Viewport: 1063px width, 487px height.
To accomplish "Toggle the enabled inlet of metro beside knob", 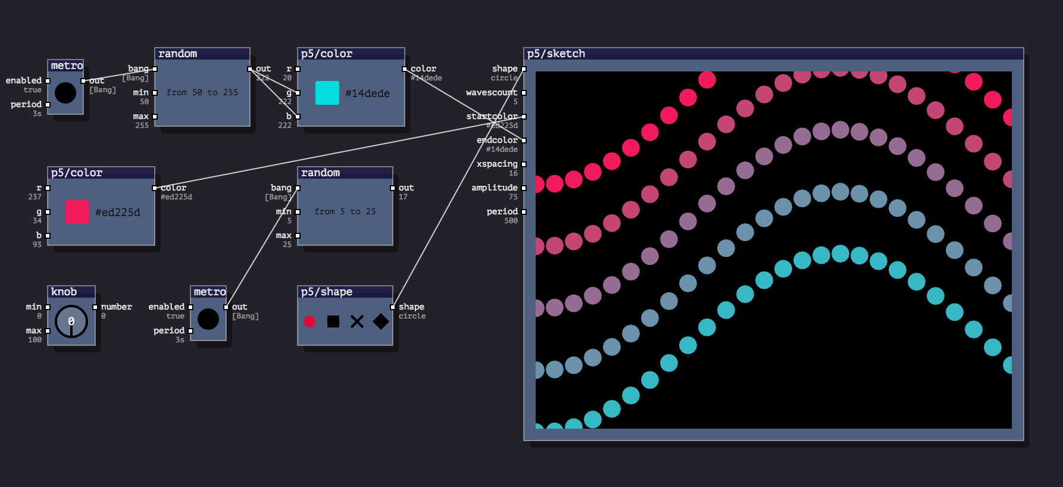I will (x=190, y=307).
